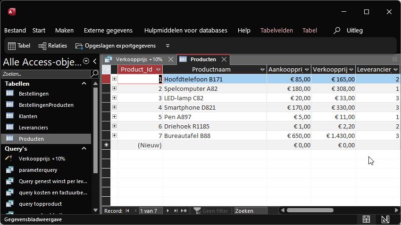Image resolution: width=401 pixels, height=225 pixels.
Task: Close the Verkoopprijs +10% tab
Action: [171, 59]
